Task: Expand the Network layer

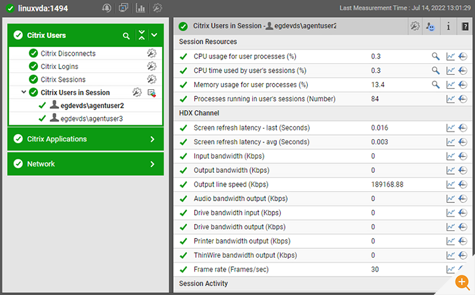Action: point(85,164)
